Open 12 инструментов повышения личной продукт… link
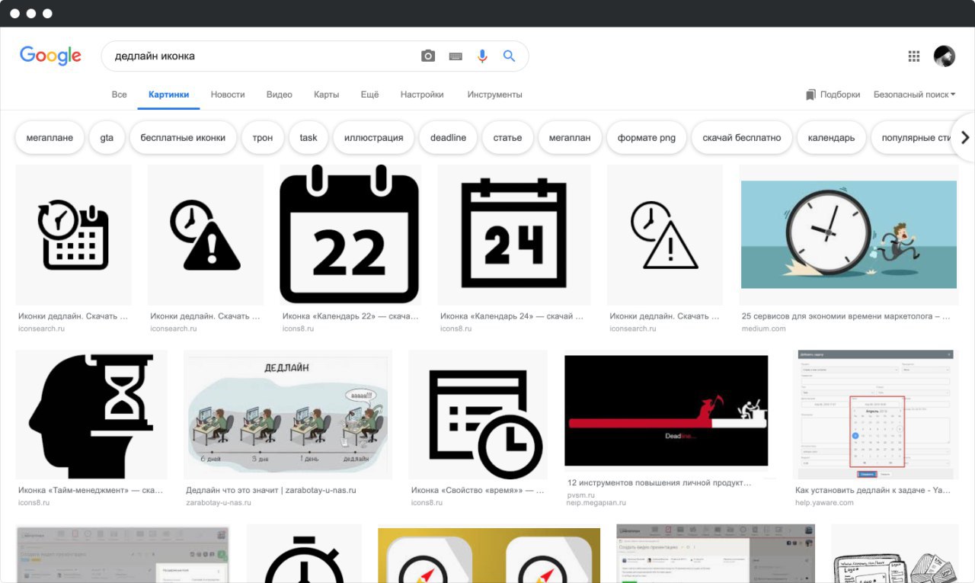975x583 pixels. (660, 483)
